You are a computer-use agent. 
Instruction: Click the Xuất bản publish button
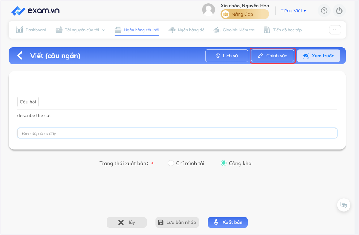coord(228,222)
